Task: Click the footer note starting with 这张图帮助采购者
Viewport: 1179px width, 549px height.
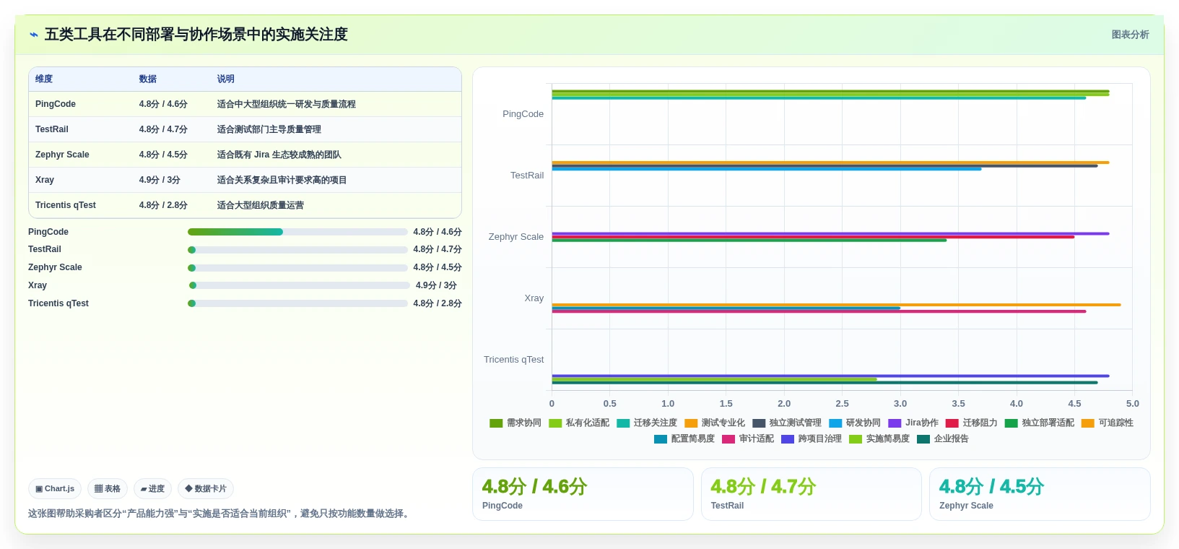Action: pos(220,514)
